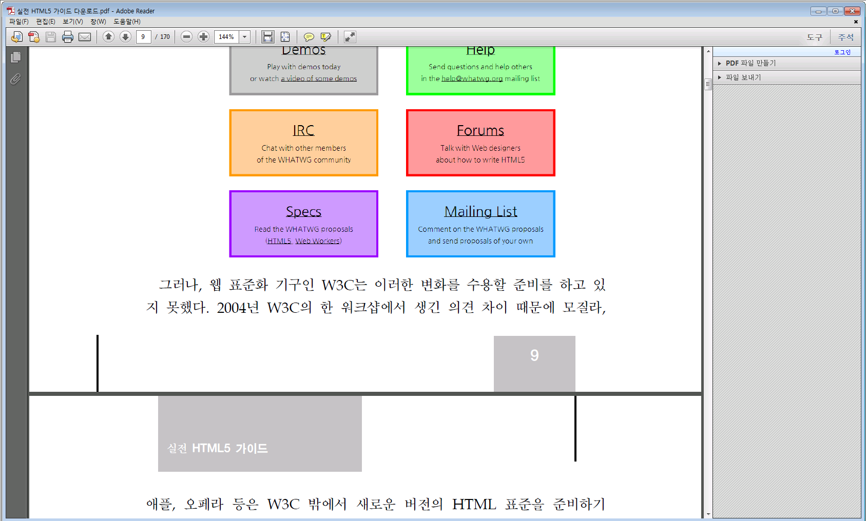Zoom out with the minus button
Image resolution: width=866 pixels, height=521 pixels.
(x=187, y=37)
